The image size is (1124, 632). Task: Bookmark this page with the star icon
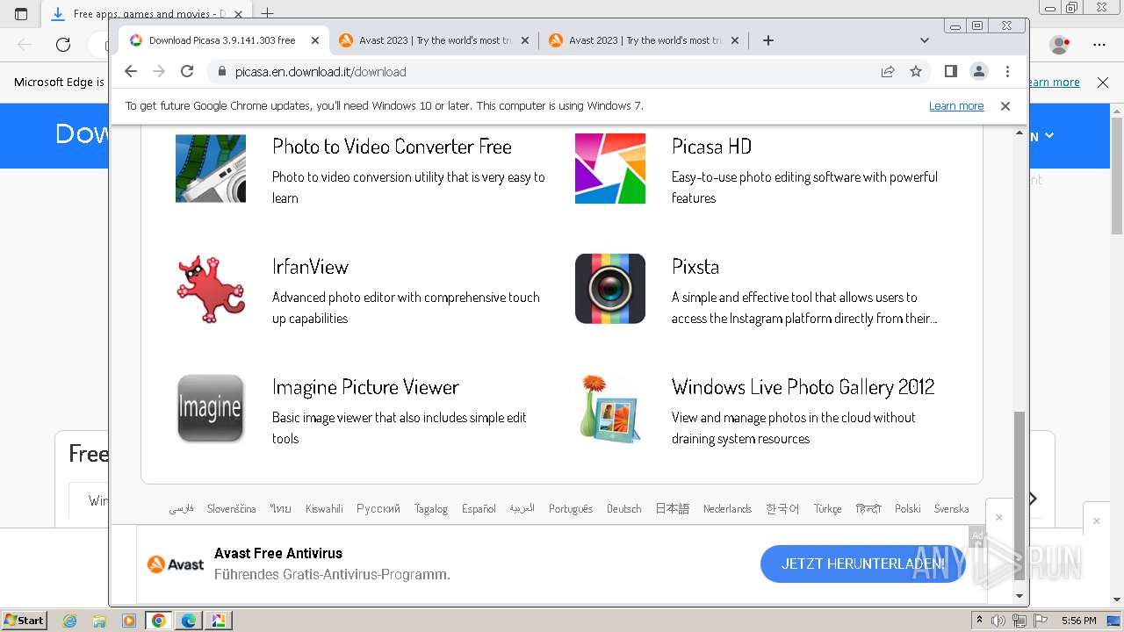[x=916, y=71]
